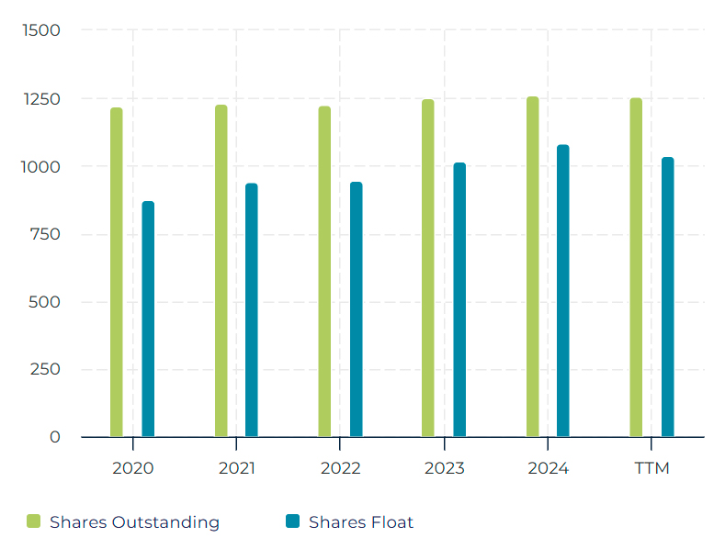
Task: Click the 2024 Shares Outstanding green bar
Action: point(533,267)
